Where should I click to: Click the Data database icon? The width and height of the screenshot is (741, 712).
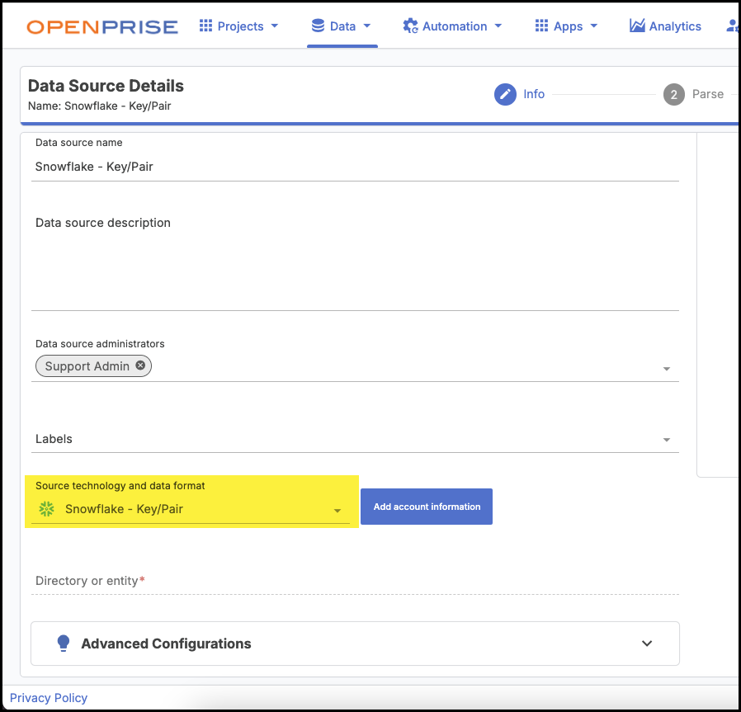318,26
